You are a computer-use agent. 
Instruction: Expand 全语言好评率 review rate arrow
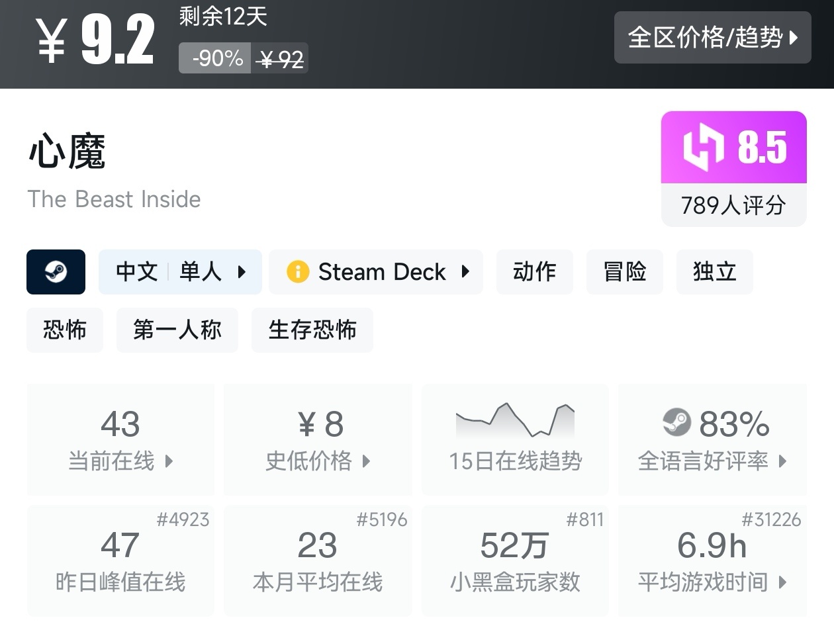click(x=782, y=461)
